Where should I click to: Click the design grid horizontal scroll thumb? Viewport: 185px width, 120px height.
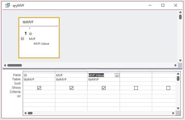30,113
